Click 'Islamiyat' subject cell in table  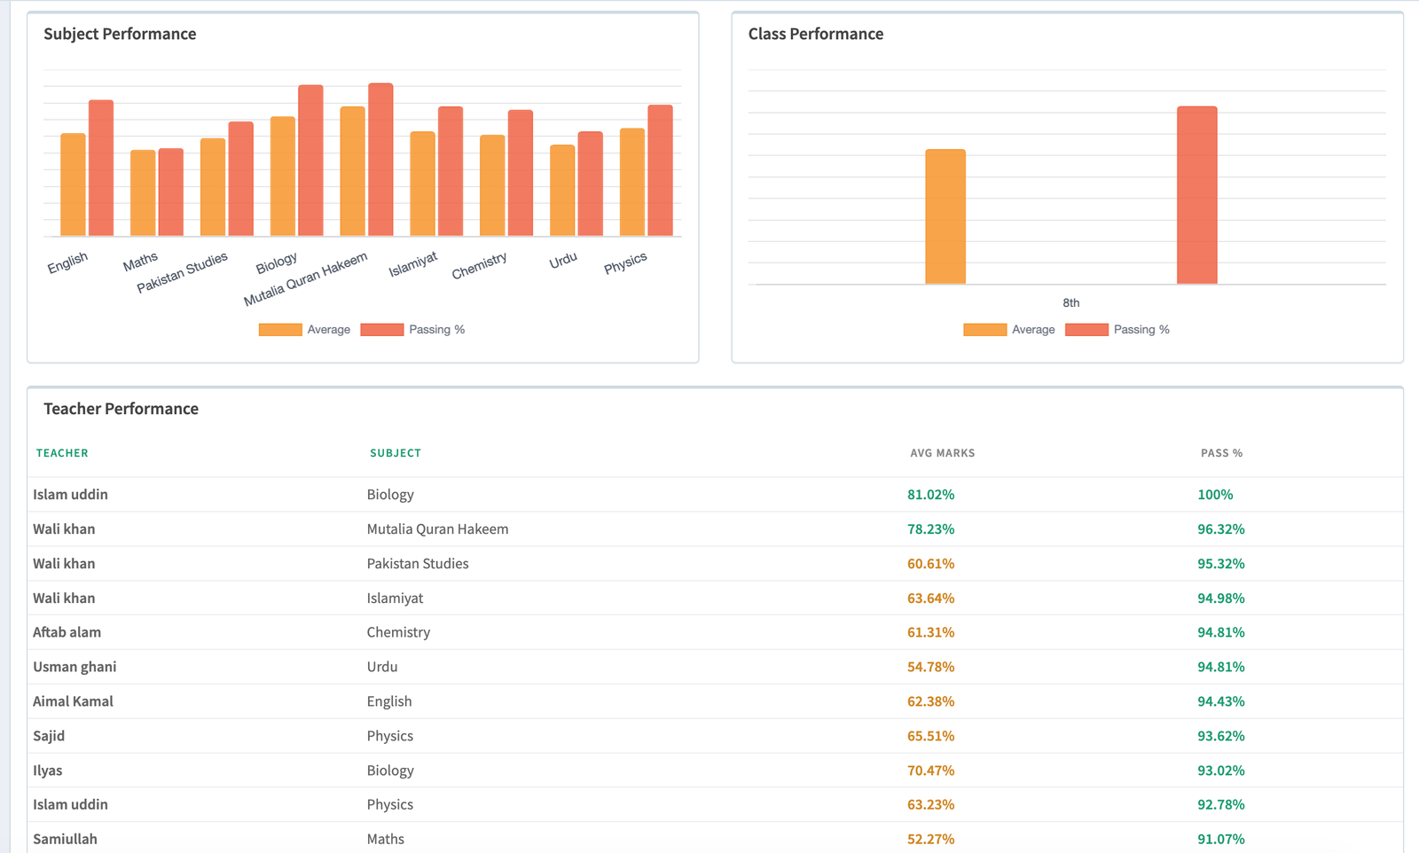click(x=396, y=599)
